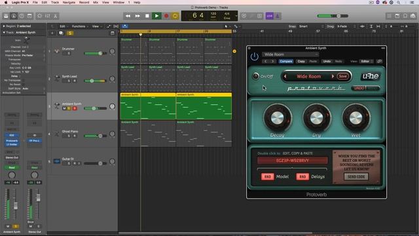The image size is (419, 236).
Task: Open the Navigate menu
Action: coord(69,3)
